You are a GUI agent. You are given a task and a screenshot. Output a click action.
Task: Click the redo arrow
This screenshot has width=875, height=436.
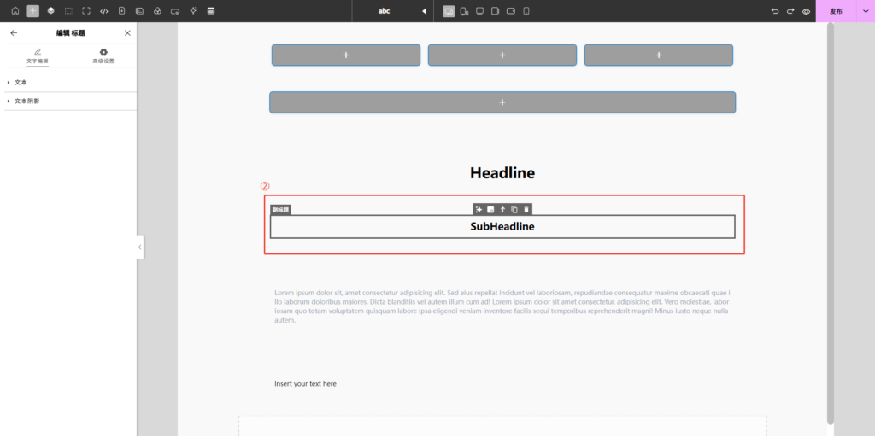(x=790, y=11)
